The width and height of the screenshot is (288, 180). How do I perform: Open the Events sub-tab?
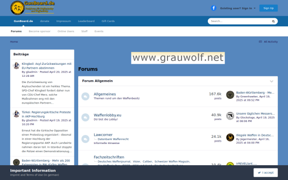[x=99, y=31]
